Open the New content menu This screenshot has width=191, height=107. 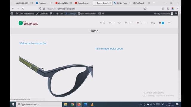click(x=60, y=14)
